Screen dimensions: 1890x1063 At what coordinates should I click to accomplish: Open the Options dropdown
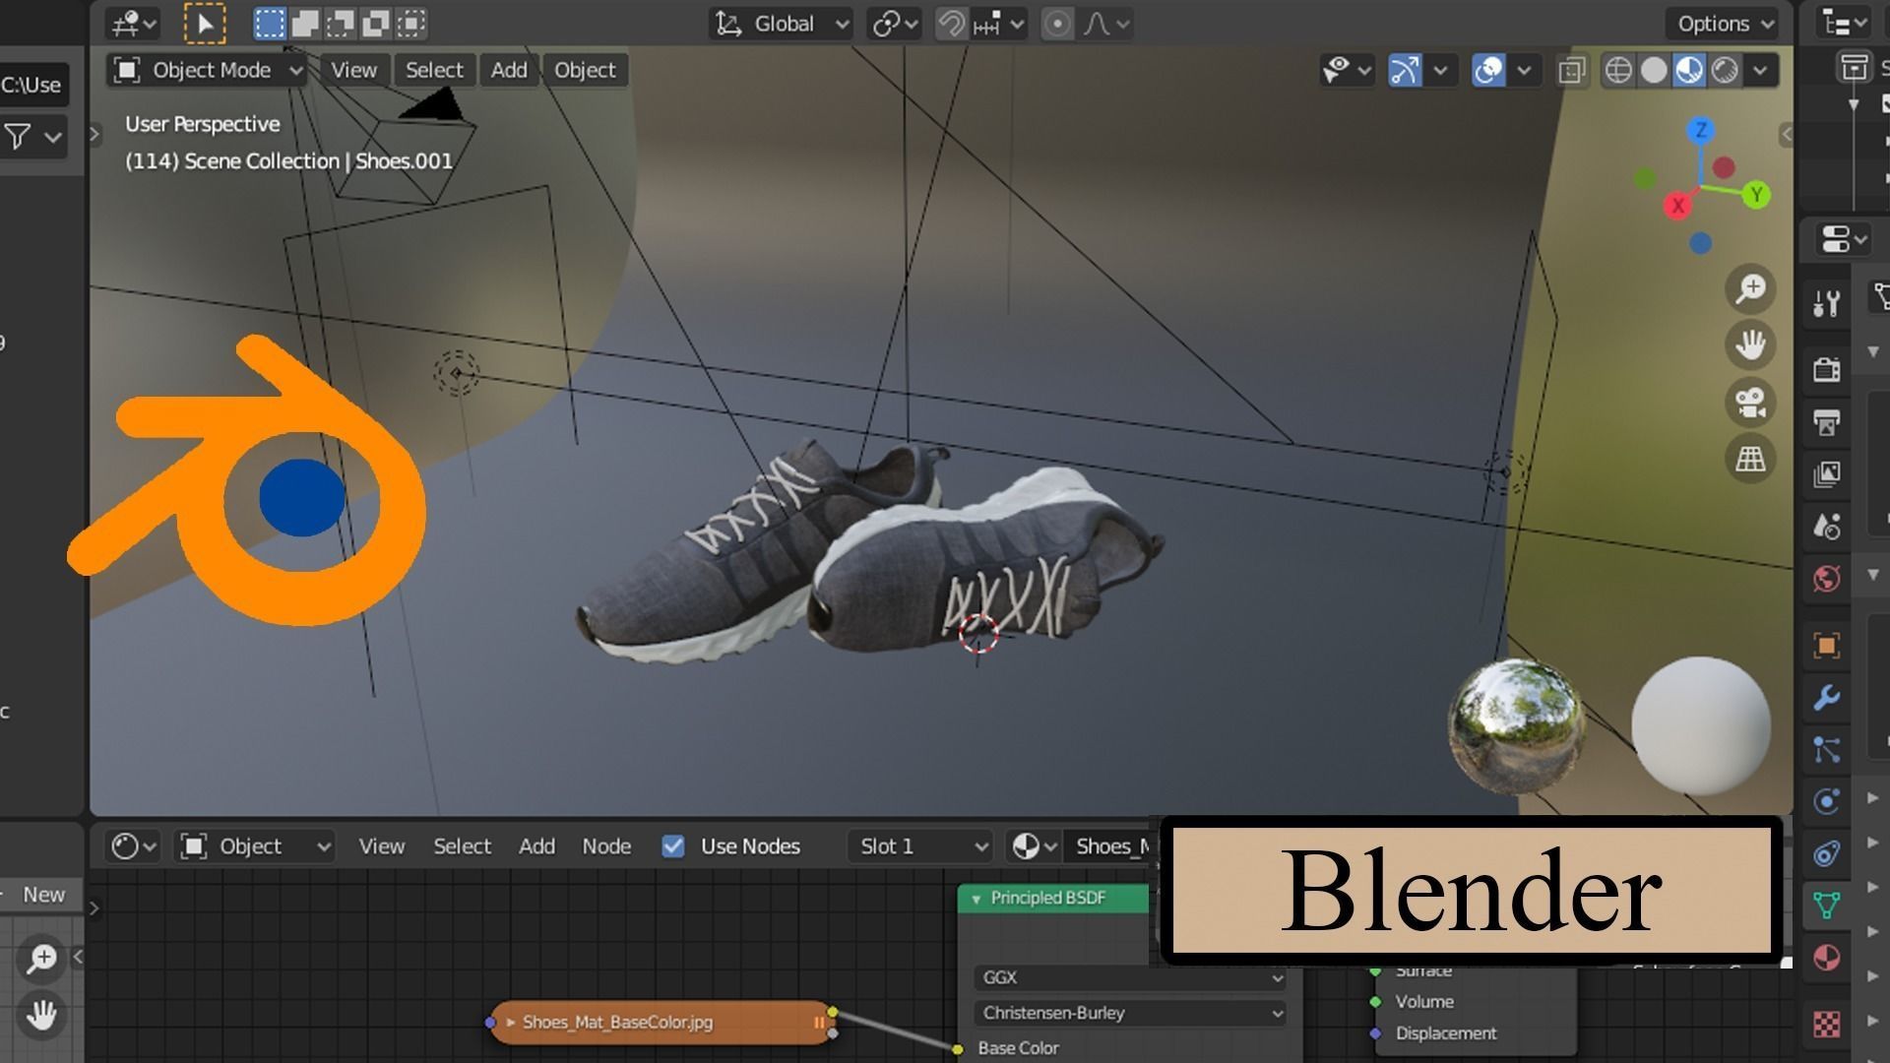pyautogui.click(x=1722, y=23)
